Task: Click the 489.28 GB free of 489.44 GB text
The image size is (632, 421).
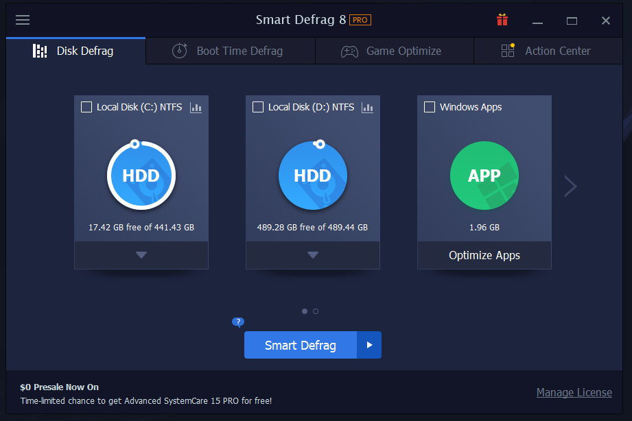Action: click(x=312, y=227)
